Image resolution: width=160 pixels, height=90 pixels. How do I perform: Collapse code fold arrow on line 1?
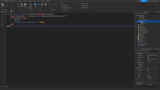5,14
